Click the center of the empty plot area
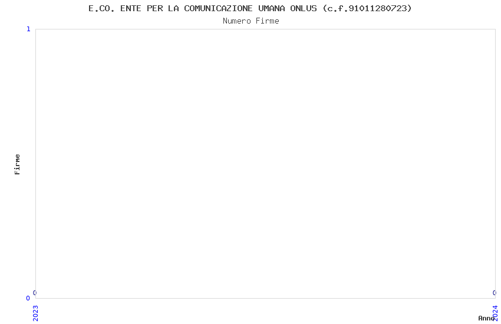The height and width of the screenshot is (324, 501). click(x=265, y=164)
